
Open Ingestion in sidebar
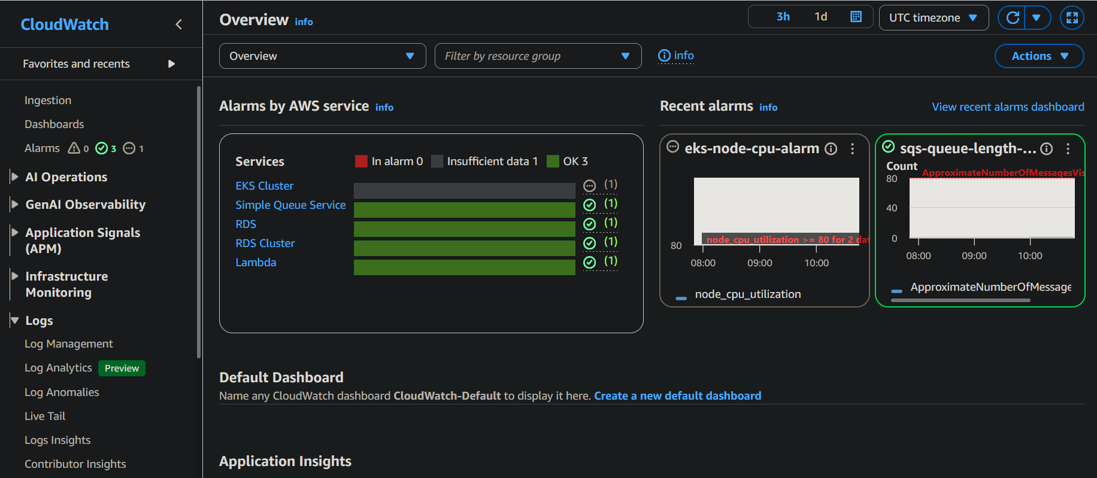click(x=48, y=100)
